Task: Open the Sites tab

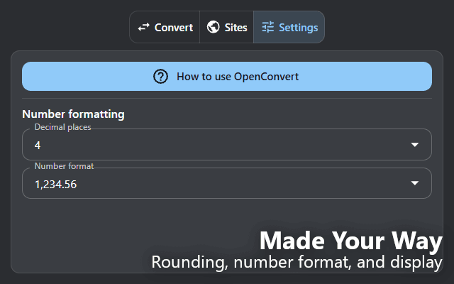Action: coord(227,27)
